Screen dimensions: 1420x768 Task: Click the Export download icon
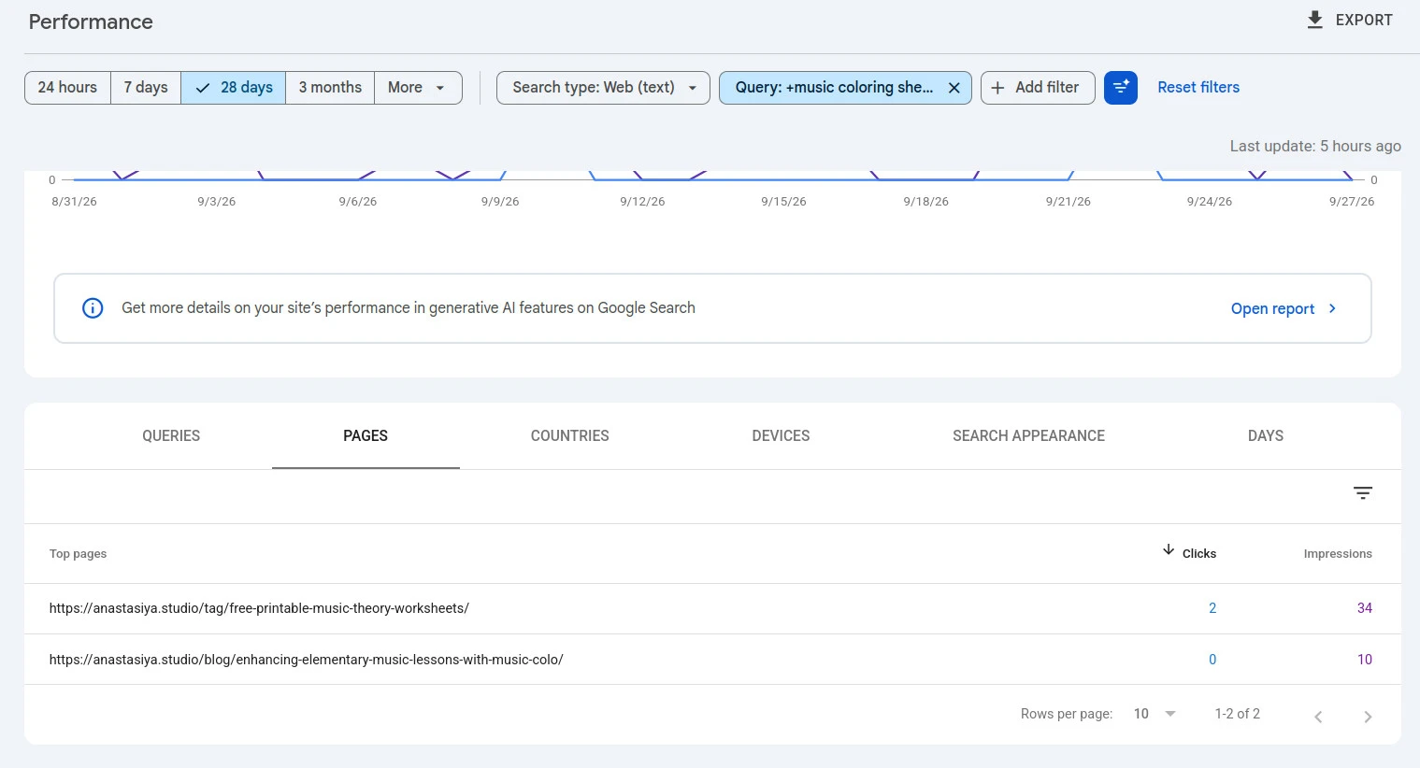click(1314, 20)
